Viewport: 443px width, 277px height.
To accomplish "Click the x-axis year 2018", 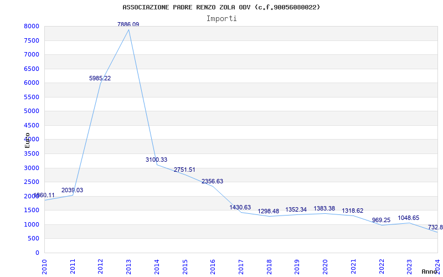I will pyautogui.click(x=269, y=267).
